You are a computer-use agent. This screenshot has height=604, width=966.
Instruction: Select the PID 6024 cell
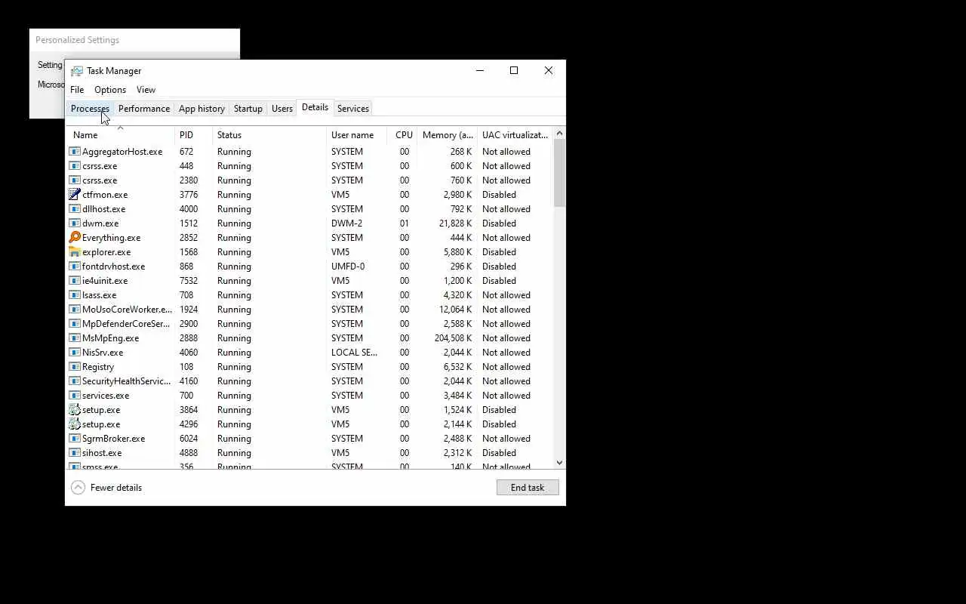point(189,439)
